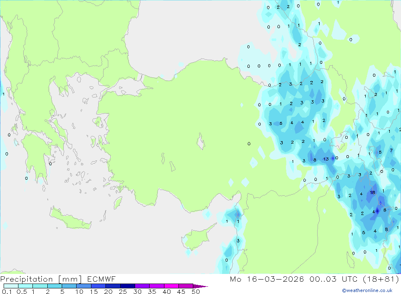The width and height of the screenshot is (401, 294).
Task: Choose the 20–25 mm legend color box
Action: tap(113, 286)
